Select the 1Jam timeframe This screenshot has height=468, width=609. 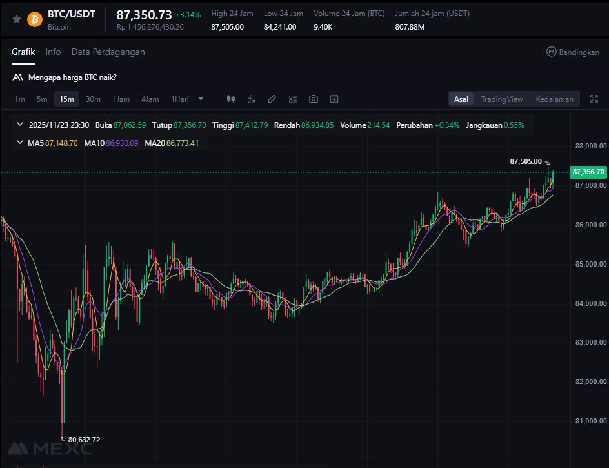tap(121, 99)
